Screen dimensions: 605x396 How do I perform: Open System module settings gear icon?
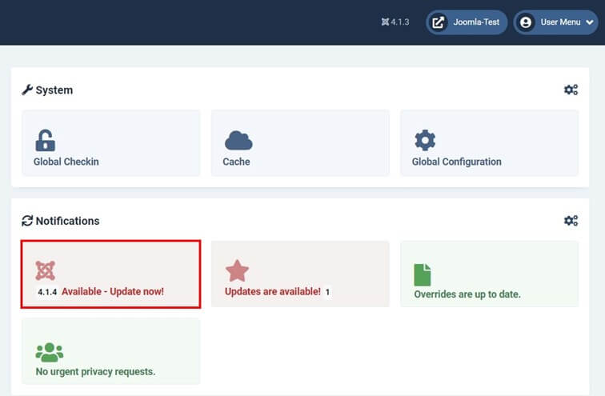tap(571, 90)
